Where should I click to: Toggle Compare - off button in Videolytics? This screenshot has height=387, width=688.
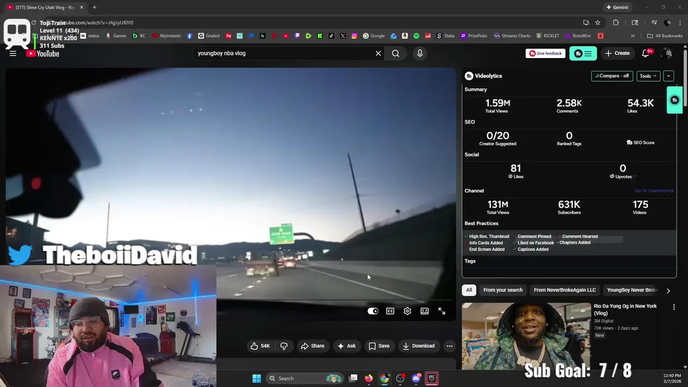[612, 76]
